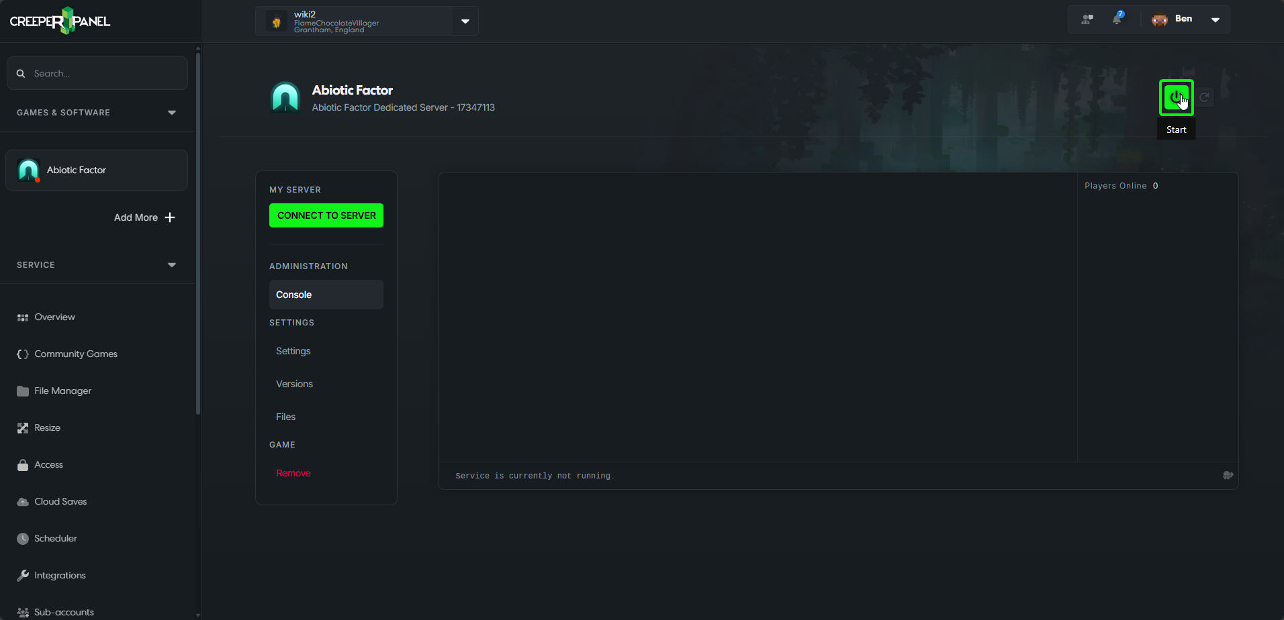
Task: Open Settings in server menu
Action: [x=293, y=351]
